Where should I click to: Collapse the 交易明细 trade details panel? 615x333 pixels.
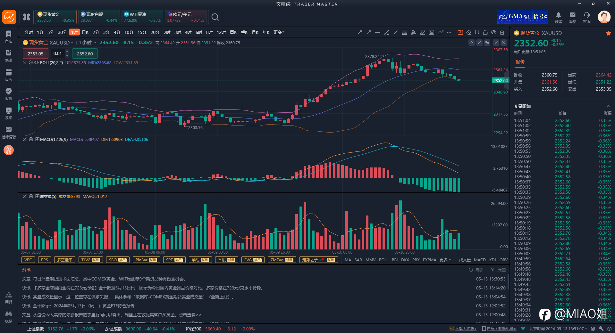point(608,106)
